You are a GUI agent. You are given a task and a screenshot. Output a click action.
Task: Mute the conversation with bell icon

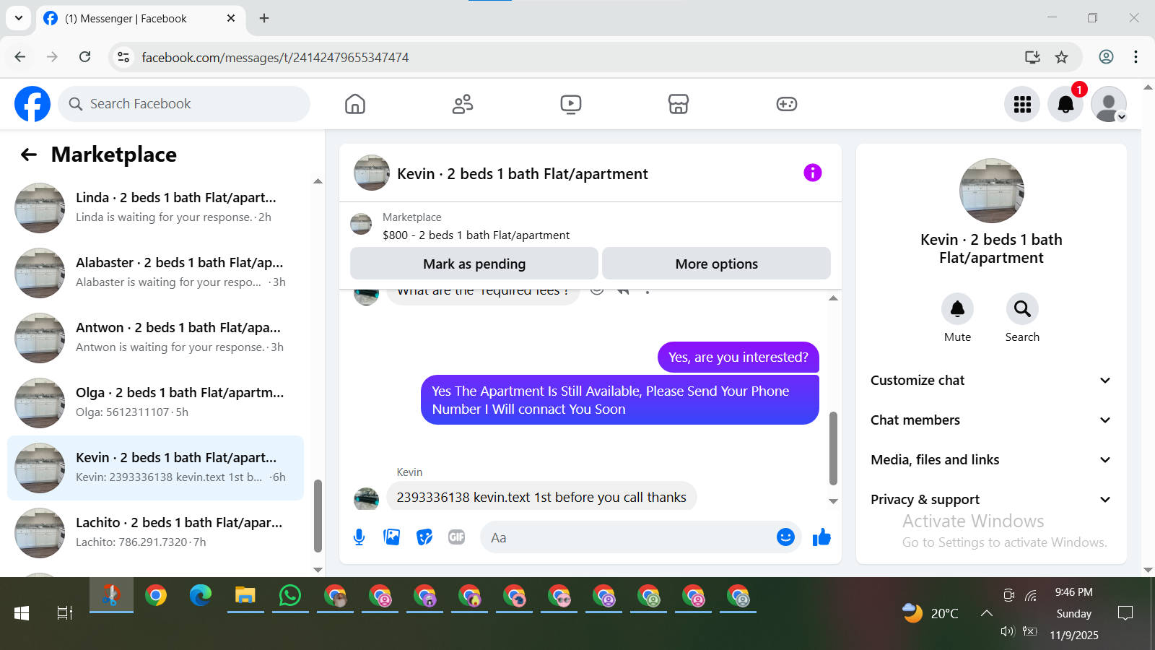[x=957, y=309]
